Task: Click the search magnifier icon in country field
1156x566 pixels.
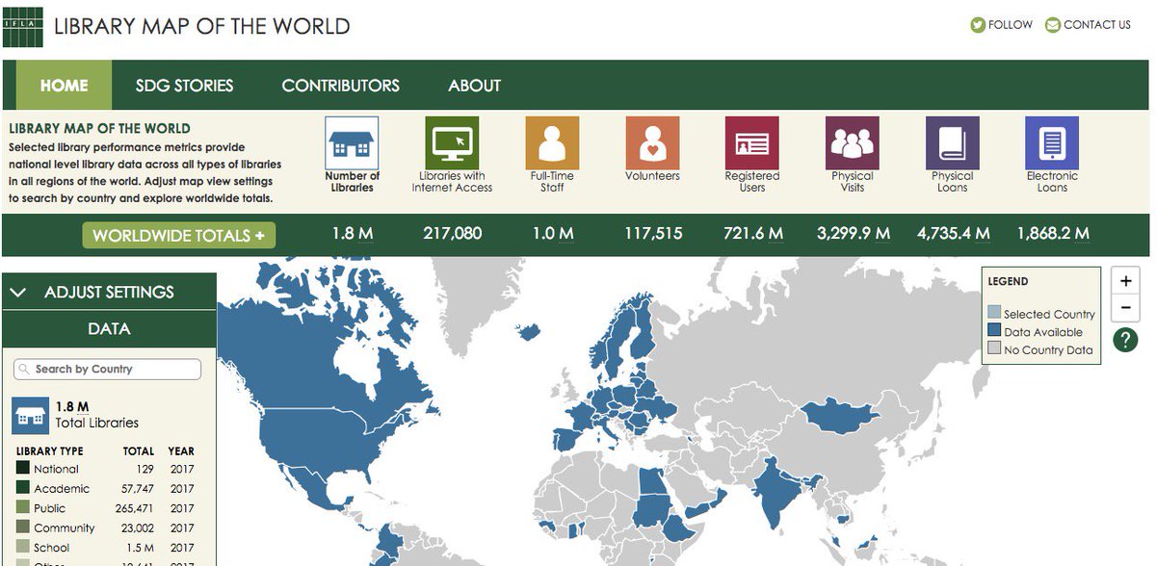Action: coord(25,370)
